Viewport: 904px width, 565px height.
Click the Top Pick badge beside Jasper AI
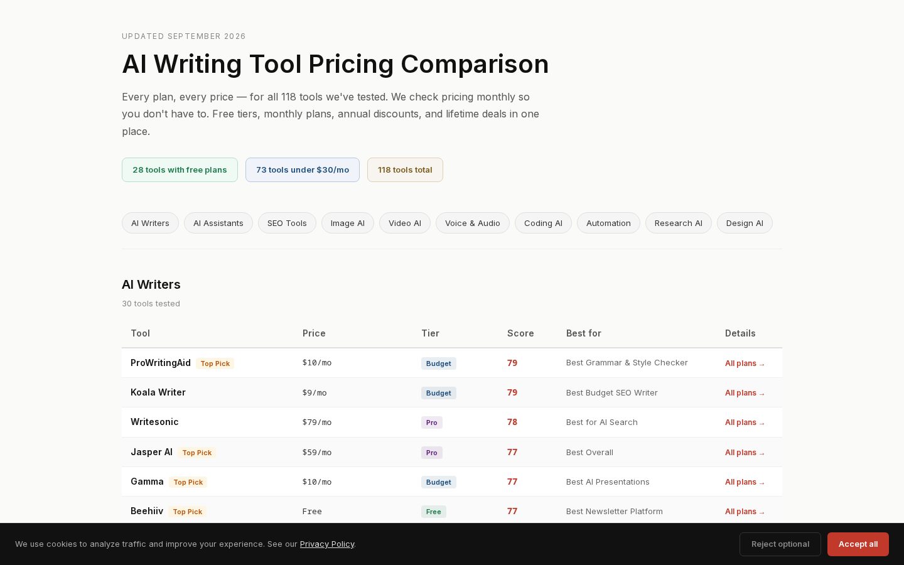pos(197,453)
